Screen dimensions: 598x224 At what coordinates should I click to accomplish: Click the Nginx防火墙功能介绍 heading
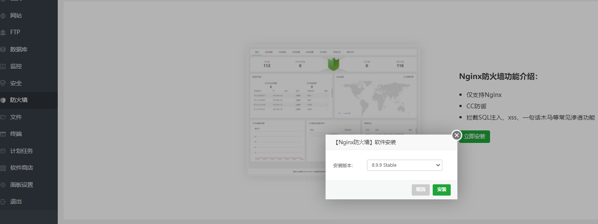click(498, 76)
